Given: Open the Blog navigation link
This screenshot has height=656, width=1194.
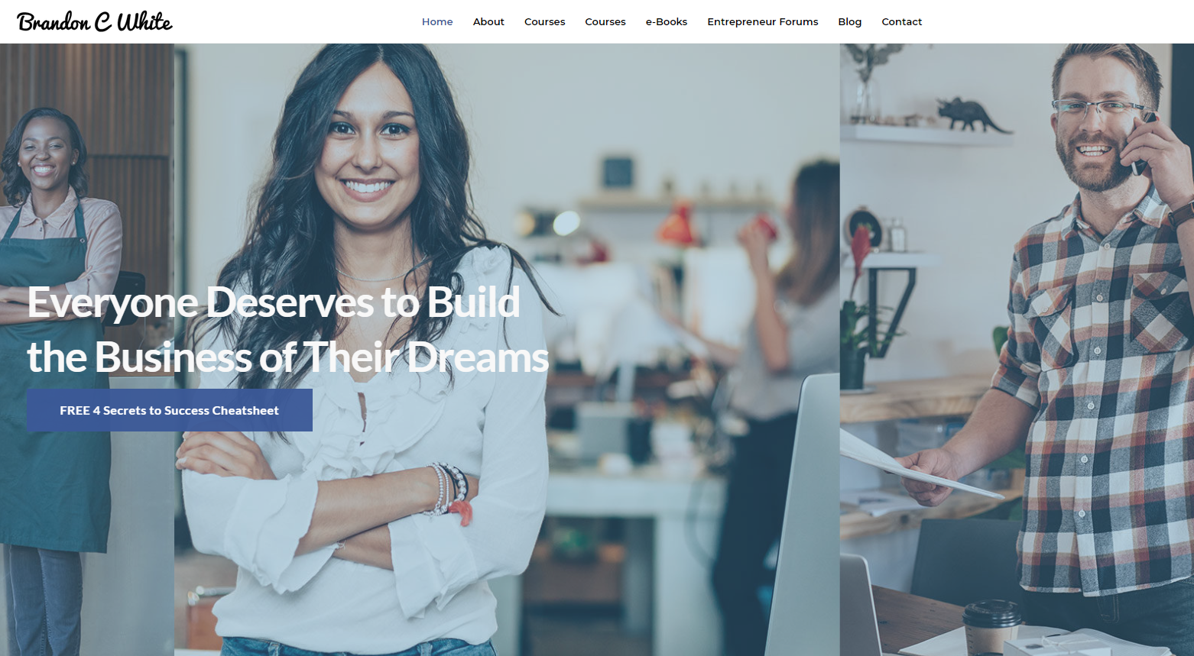Looking at the screenshot, I should click(x=850, y=21).
